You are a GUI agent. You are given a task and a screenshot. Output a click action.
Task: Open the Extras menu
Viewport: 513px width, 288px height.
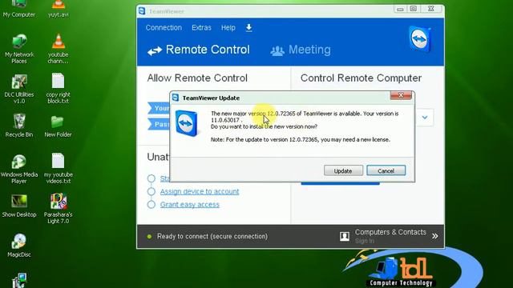201,28
